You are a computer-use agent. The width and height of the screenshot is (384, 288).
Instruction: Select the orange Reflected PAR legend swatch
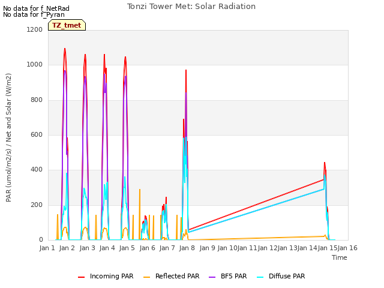(x=146, y=277)
